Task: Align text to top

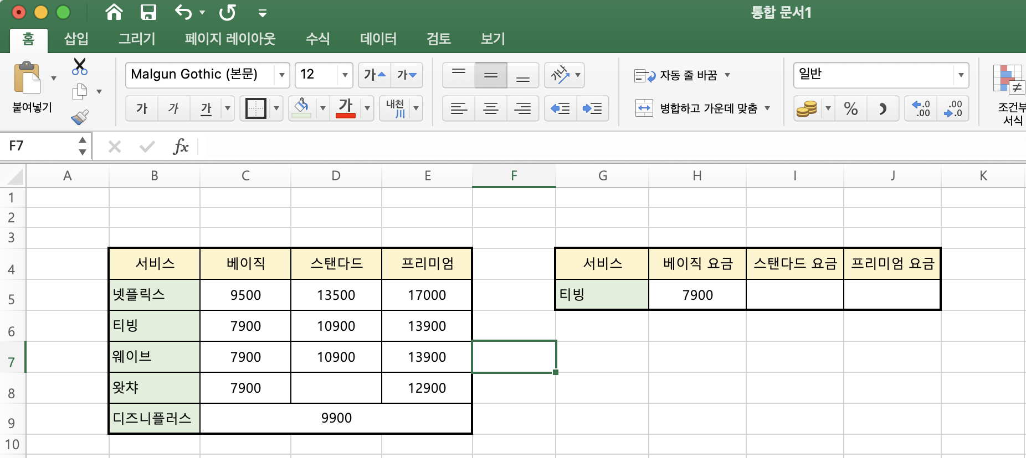Action: click(x=459, y=75)
